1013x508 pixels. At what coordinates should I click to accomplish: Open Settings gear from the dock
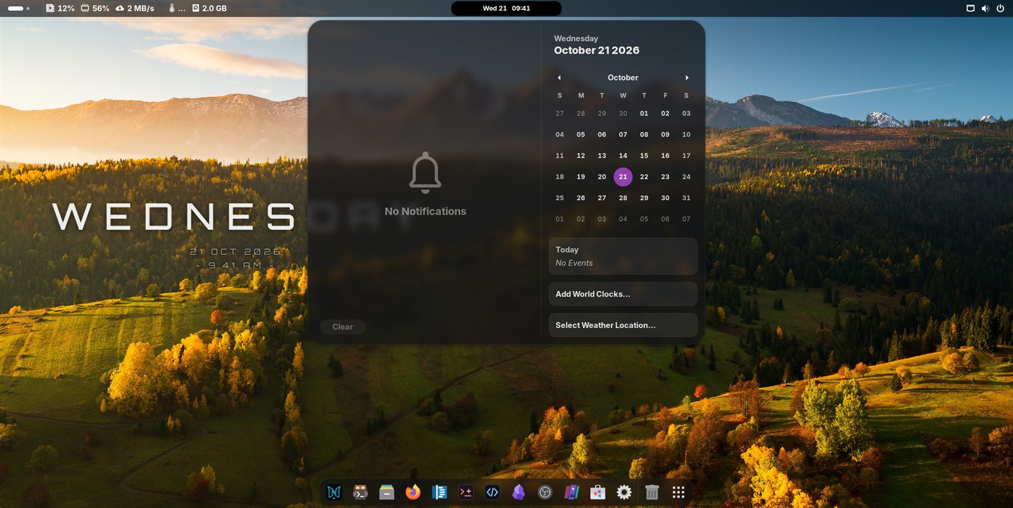624,492
